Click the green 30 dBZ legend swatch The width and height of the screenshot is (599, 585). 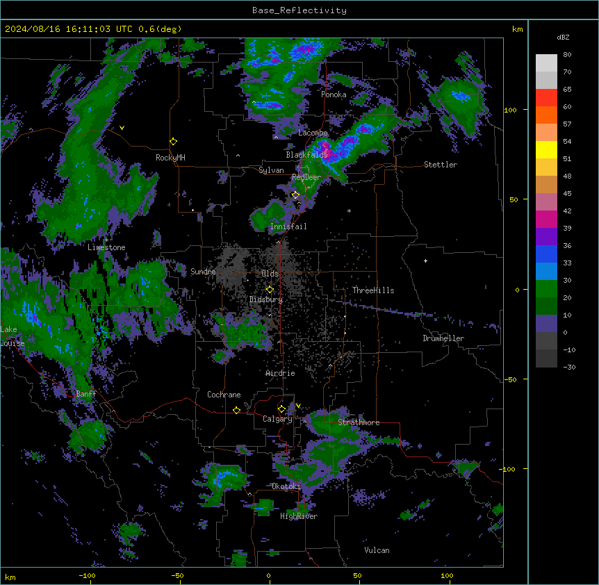point(546,289)
